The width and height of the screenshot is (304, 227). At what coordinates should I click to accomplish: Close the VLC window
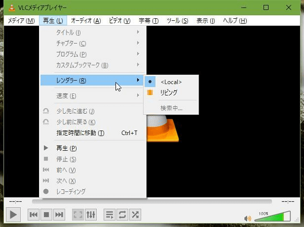point(288,8)
